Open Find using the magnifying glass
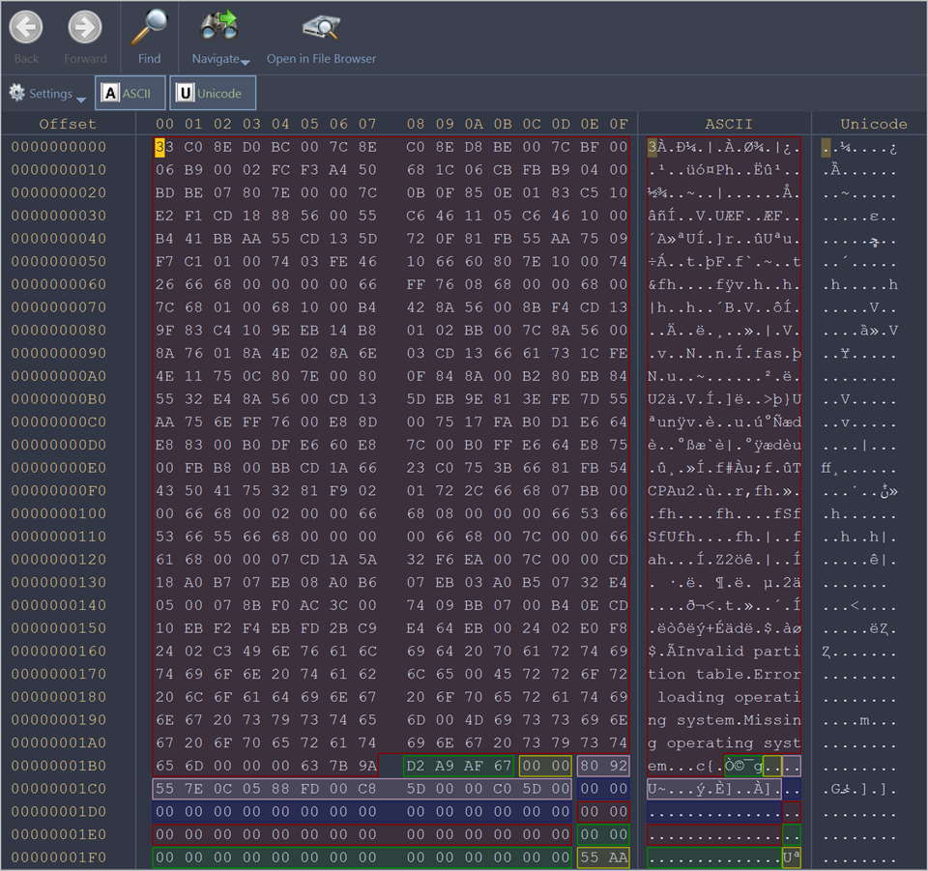The height and width of the screenshot is (871, 928). [149, 27]
